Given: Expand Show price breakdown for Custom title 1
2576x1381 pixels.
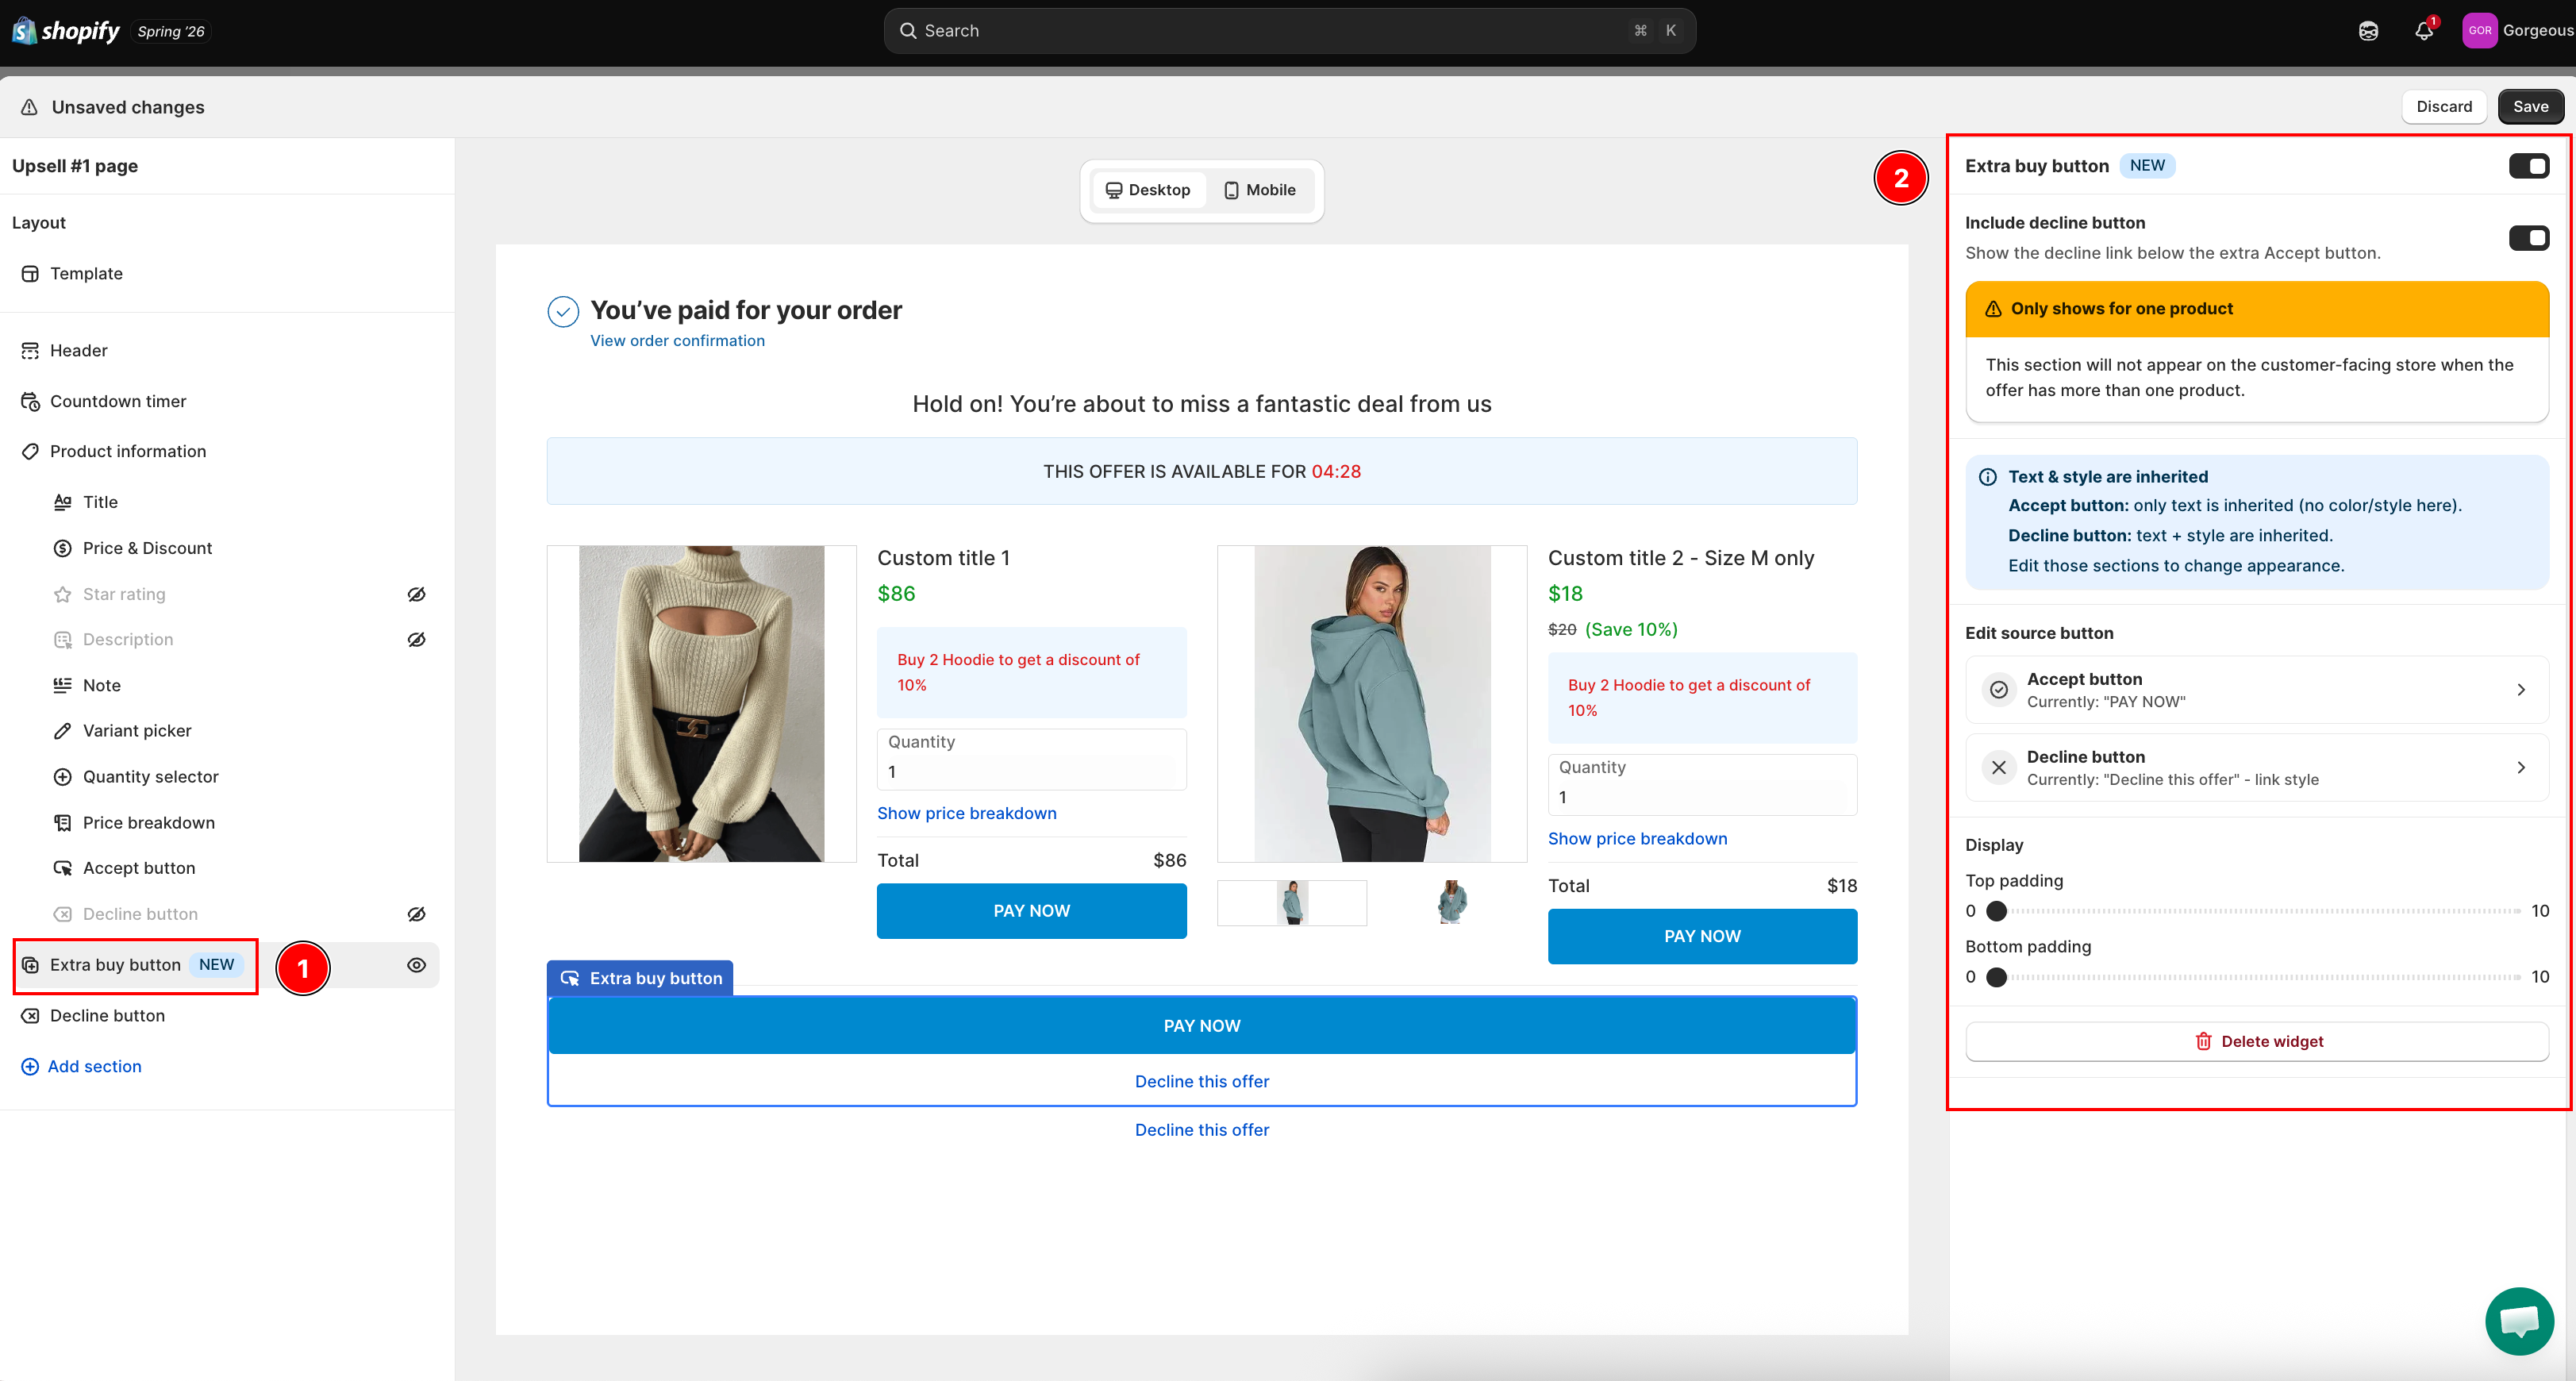Looking at the screenshot, I should click(966, 813).
